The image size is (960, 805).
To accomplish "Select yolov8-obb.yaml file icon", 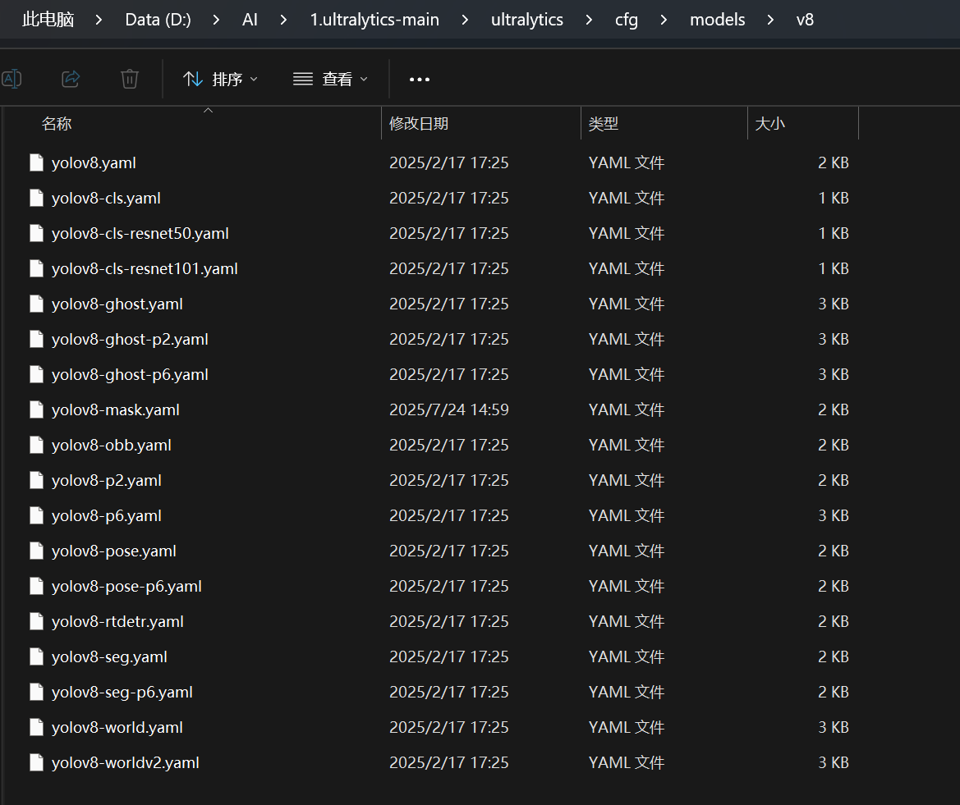I will [x=37, y=445].
